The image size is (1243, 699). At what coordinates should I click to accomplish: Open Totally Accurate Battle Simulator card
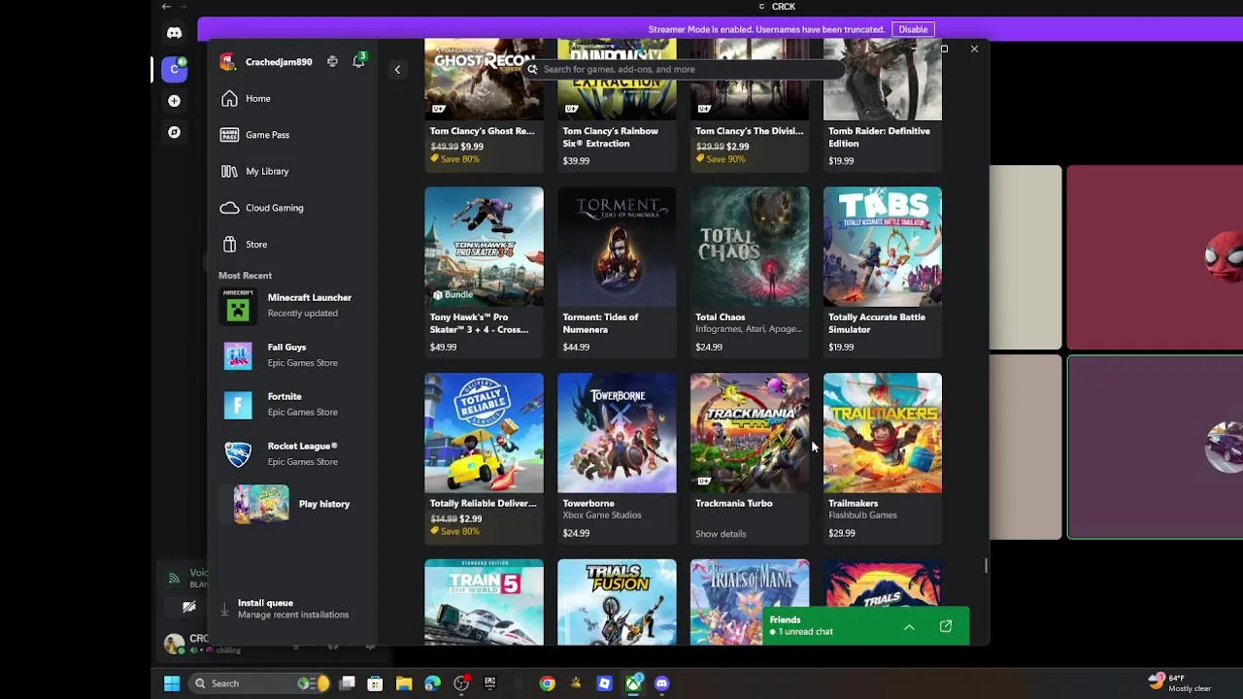click(x=883, y=271)
